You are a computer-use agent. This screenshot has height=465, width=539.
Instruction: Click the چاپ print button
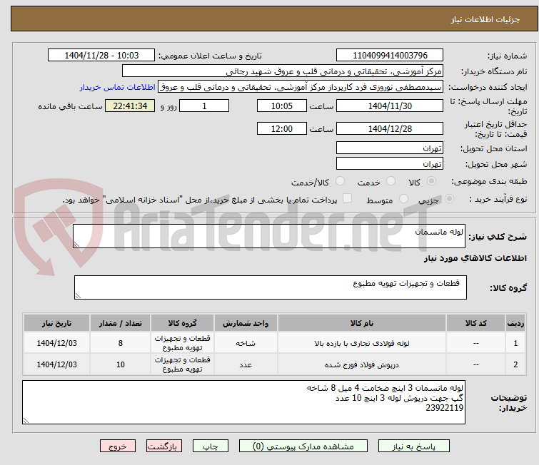(211, 446)
